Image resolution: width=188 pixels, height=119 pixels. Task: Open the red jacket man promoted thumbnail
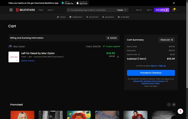tap(135, 115)
